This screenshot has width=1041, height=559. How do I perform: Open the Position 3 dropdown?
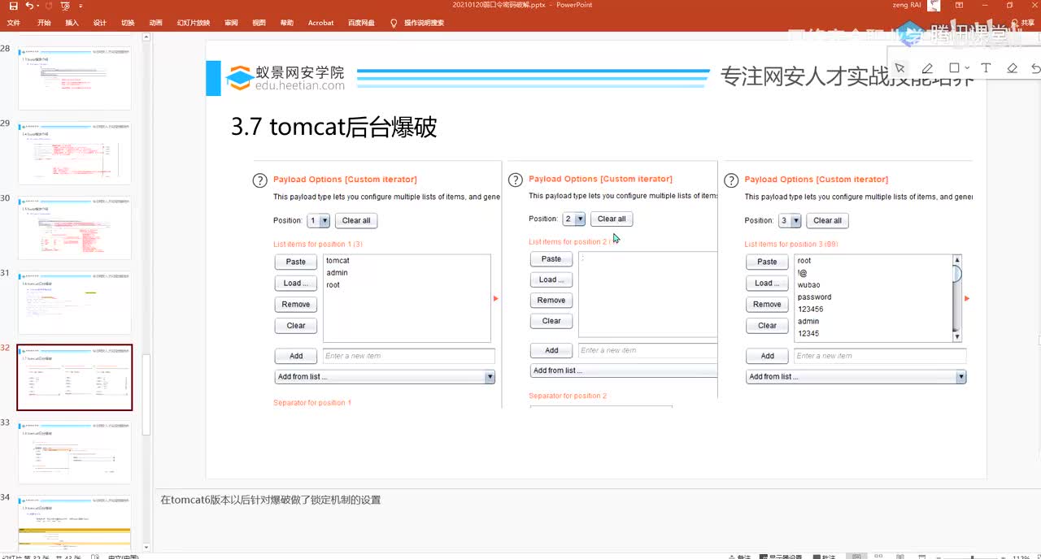point(790,220)
